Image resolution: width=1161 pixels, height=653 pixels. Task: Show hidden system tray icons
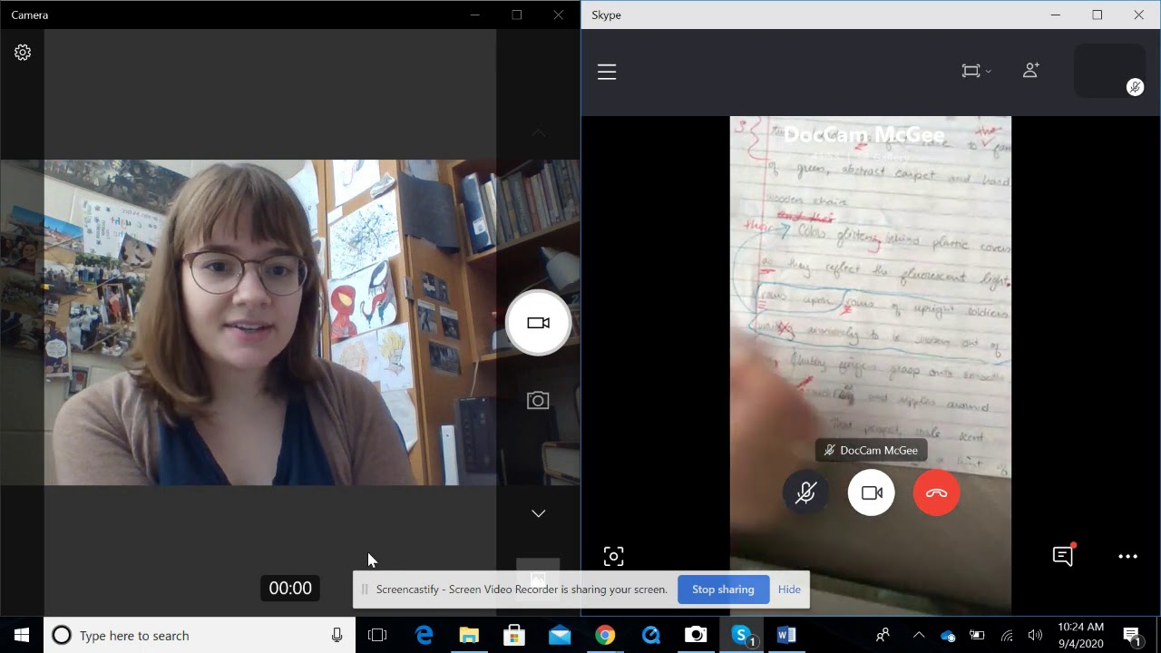click(919, 636)
